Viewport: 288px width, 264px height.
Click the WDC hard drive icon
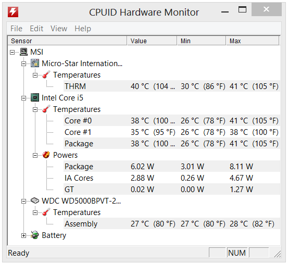pos(35,200)
